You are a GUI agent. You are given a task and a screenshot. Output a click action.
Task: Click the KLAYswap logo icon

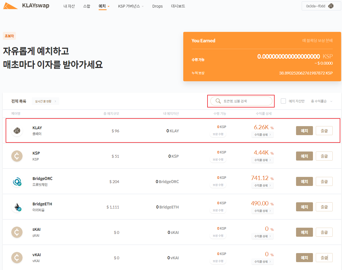pos(10,6)
